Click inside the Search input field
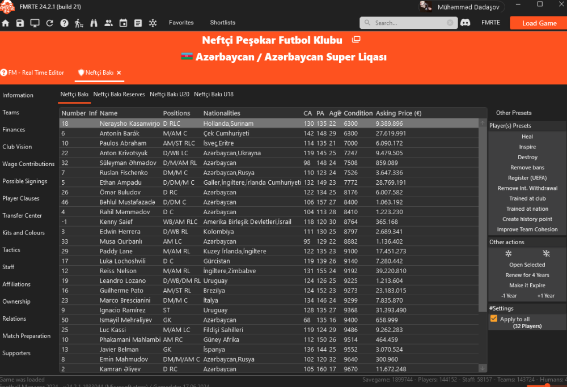 pyautogui.click(x=409, y=23)
